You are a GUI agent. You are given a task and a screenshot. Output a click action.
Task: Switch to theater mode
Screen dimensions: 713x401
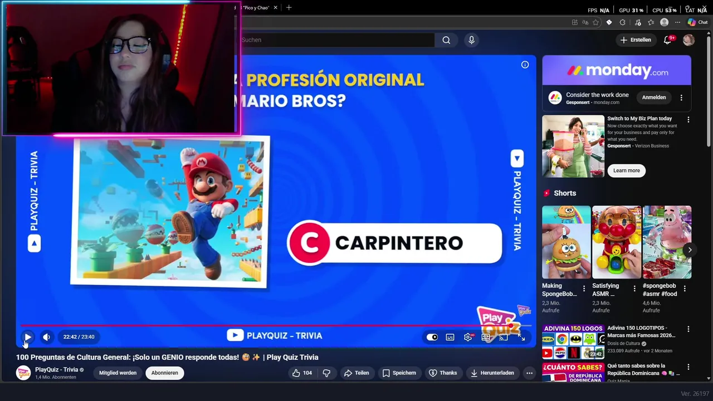point(486,337)
